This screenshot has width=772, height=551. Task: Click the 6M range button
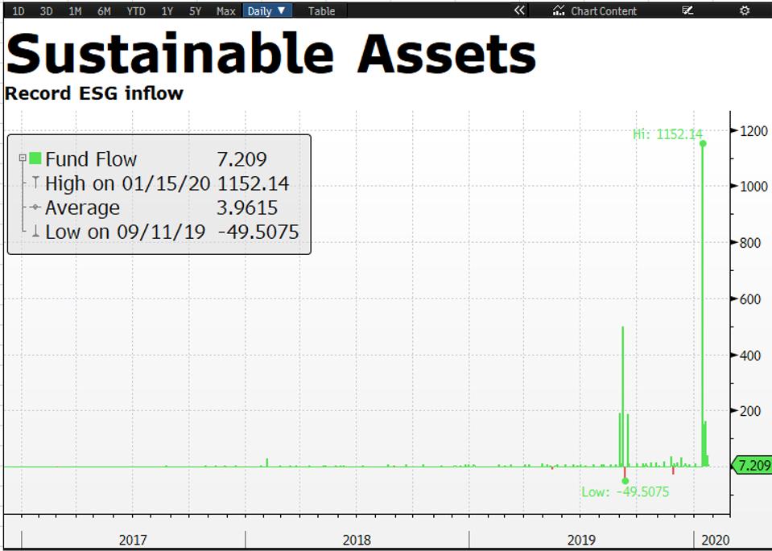[103, 10]
